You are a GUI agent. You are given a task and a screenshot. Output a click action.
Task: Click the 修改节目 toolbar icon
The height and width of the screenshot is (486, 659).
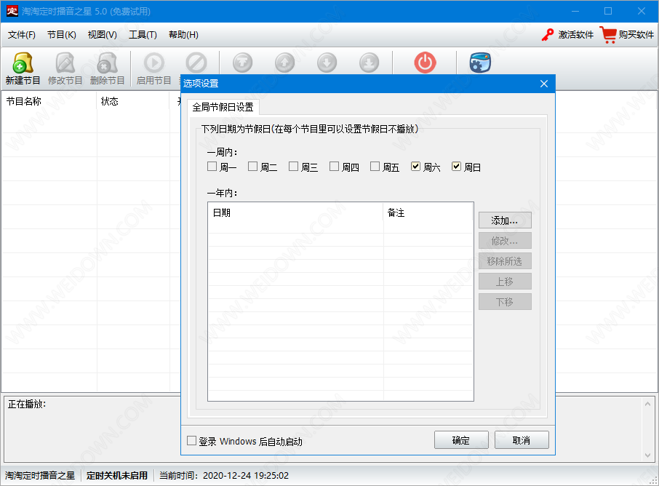click(x=65, y=63)
